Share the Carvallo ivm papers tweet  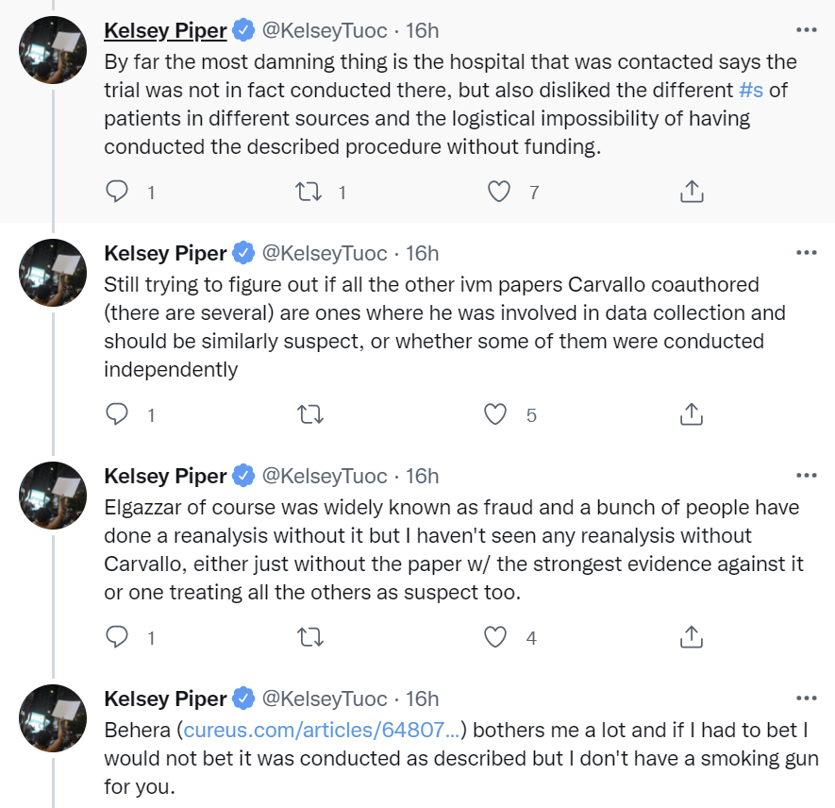[692, 413]
